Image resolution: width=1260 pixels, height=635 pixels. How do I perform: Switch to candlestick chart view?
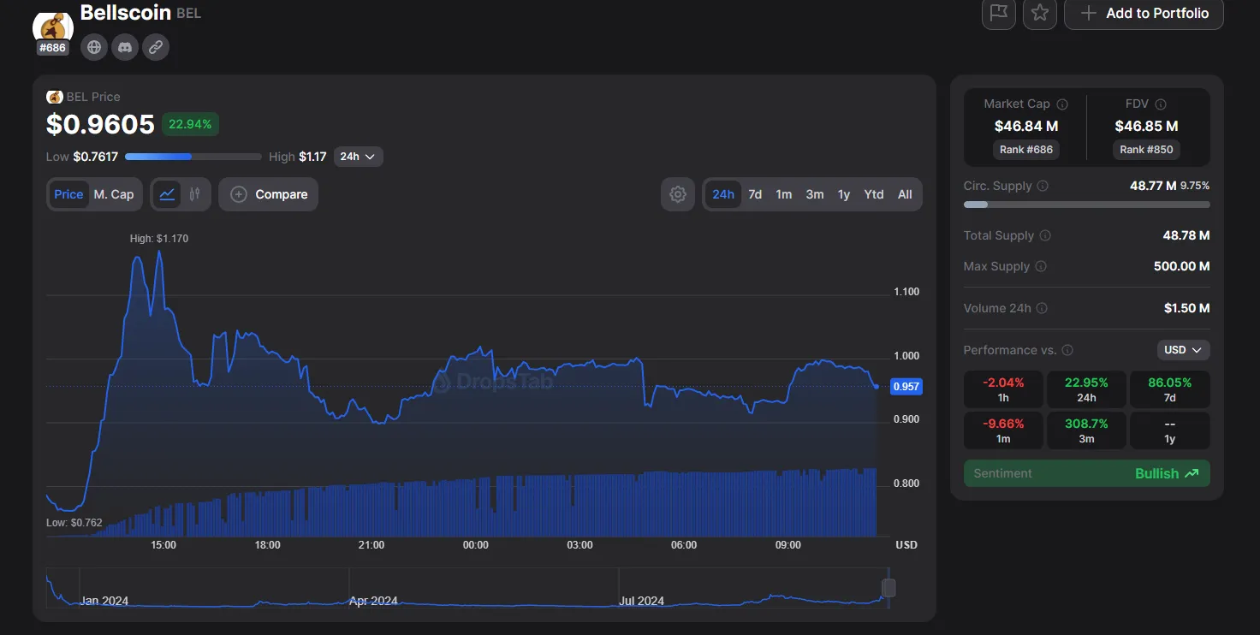[x=195, y=194]
